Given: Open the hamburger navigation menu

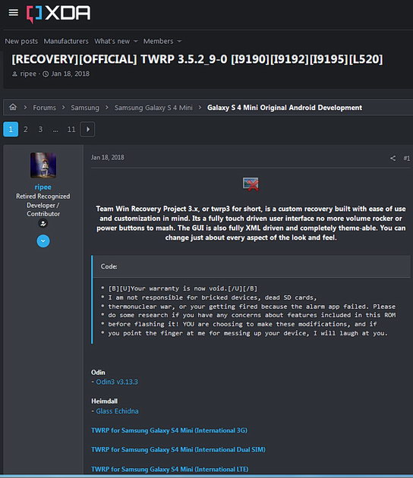Looking at the screenshot, I should click(x=13, y=12).
